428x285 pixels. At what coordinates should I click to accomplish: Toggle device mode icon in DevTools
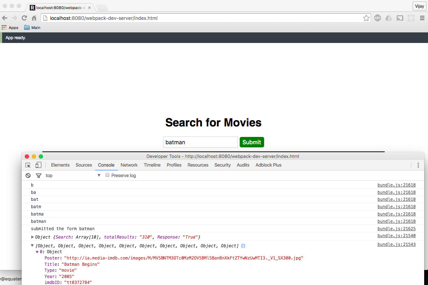pos(38,165)
